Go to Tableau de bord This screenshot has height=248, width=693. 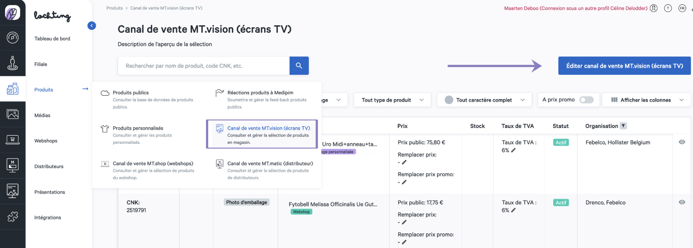point(52,39)
